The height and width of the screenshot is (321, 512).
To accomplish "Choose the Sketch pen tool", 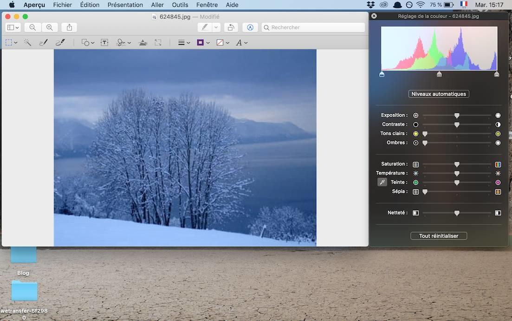I will coord(43,42).
